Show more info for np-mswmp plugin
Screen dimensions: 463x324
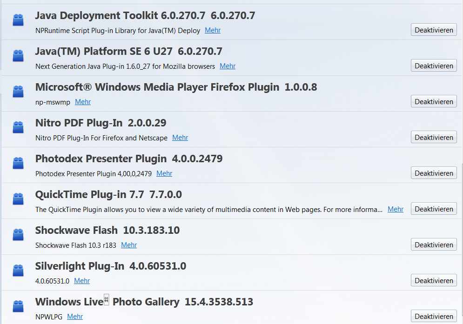click(83, 102)
